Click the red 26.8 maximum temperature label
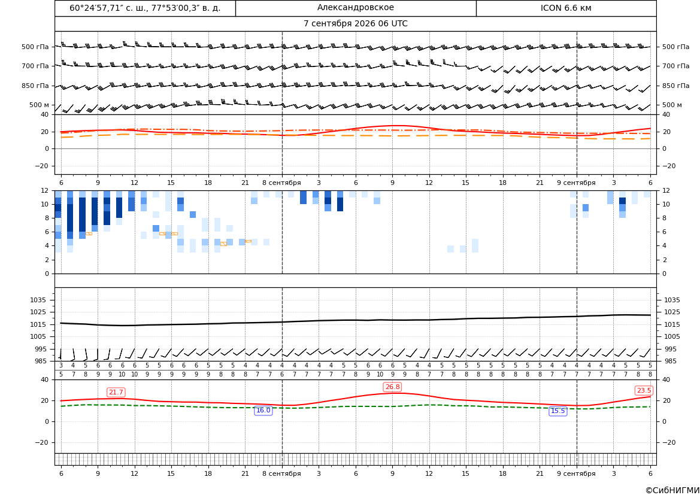The image size is (700, 495). point(392,387)
